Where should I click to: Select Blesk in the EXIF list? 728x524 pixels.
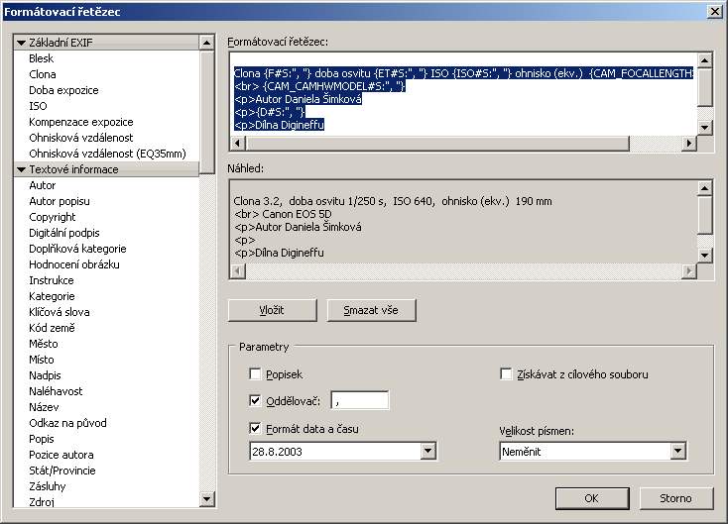pyautogui.click(x=42, y=58)
